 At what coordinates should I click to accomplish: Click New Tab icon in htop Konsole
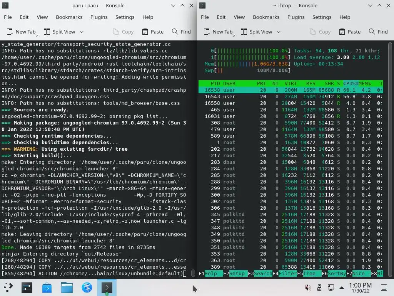[207, 32]
